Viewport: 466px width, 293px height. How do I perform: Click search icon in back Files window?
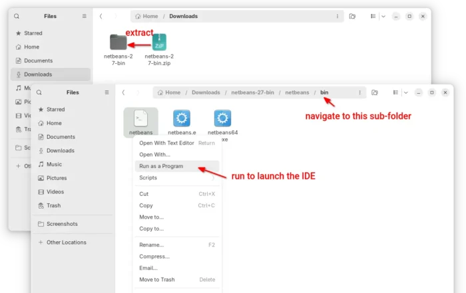click(17, 17)
